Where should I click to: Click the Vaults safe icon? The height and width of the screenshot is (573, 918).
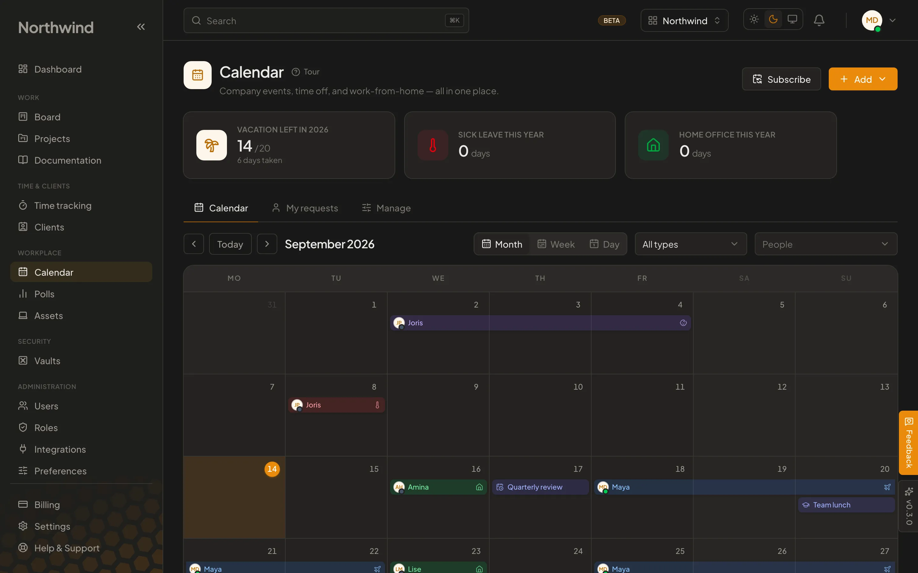pyautogui.click(x=23, y=360)
